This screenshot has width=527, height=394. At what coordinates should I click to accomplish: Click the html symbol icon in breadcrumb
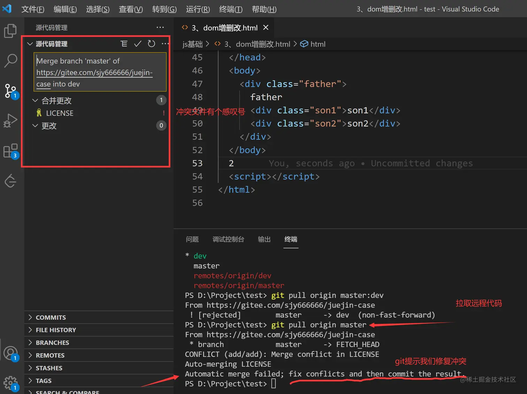(x=304, y=44)
